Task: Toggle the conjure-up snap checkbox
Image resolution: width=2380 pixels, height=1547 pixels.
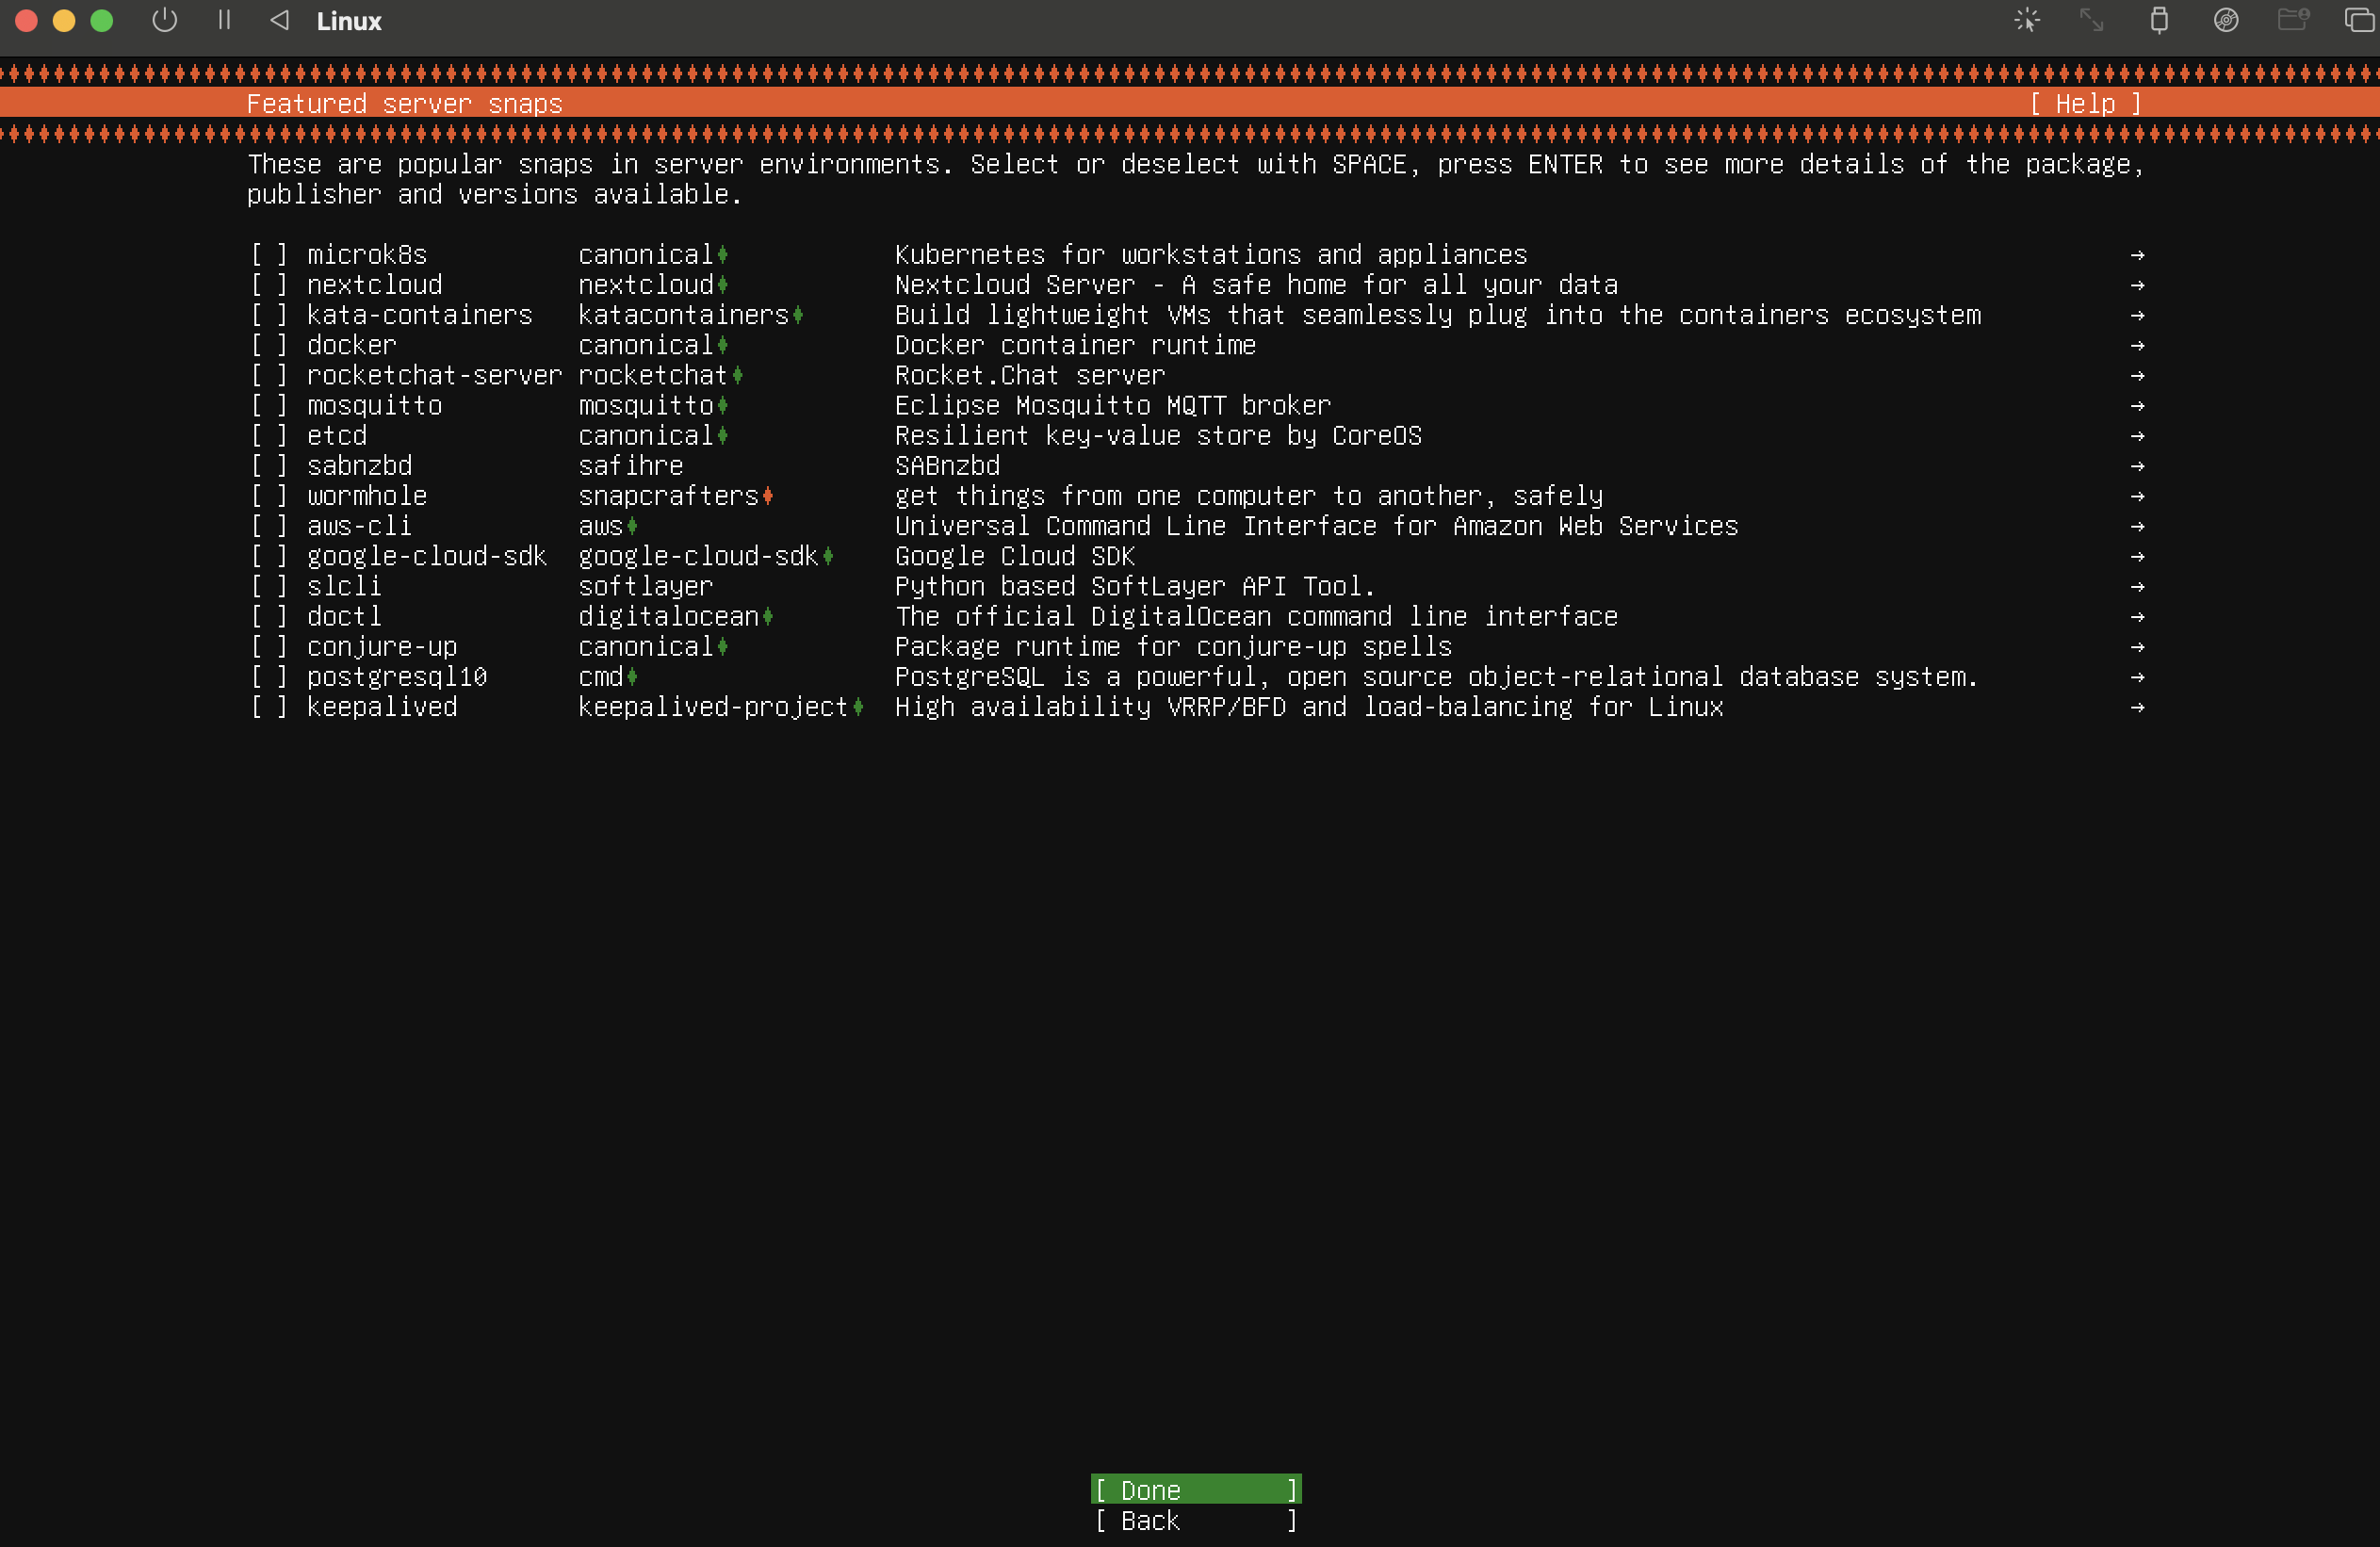Action: click(x=269, y=647)
